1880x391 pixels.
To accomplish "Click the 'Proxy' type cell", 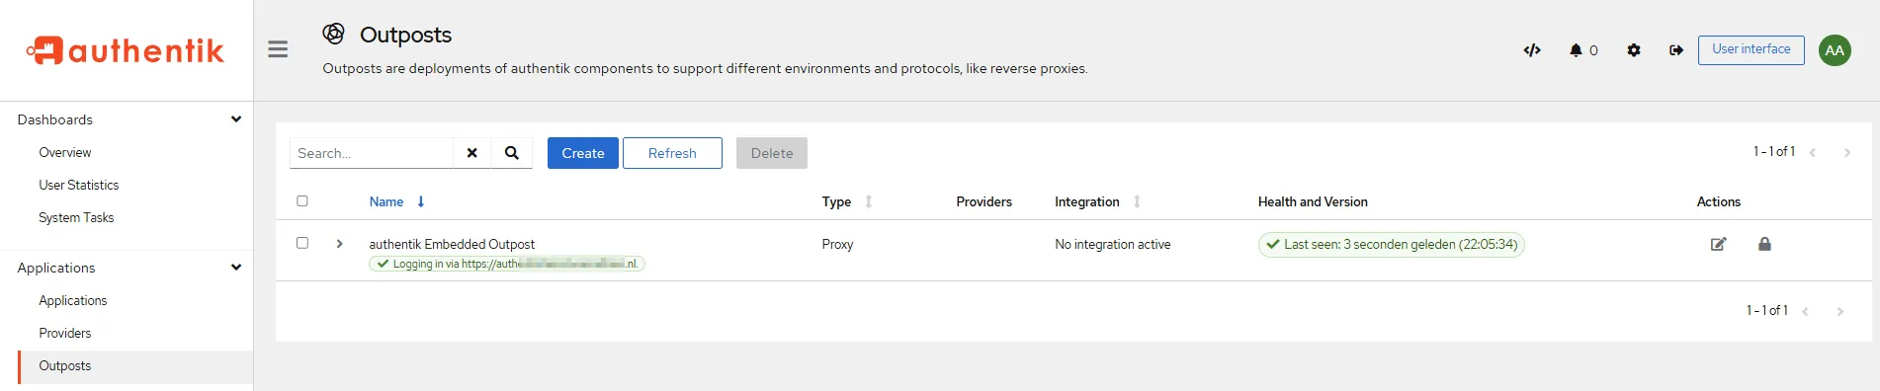I will (838, 244).
